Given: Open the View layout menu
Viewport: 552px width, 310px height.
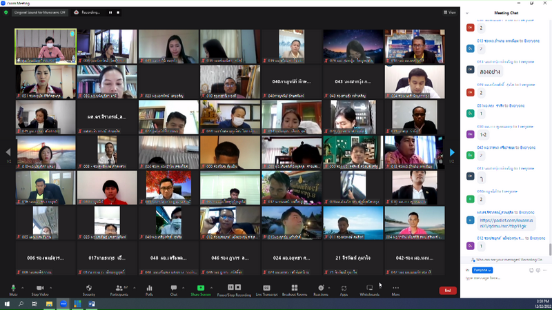Looking at the screenshot, I should pyautogui.click(x=450, y=12).
